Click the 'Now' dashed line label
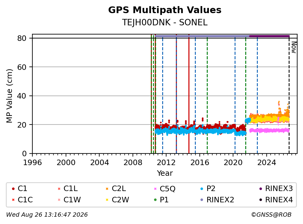The width and height of the screenshot is (303, 224). [x=294, y=47]
